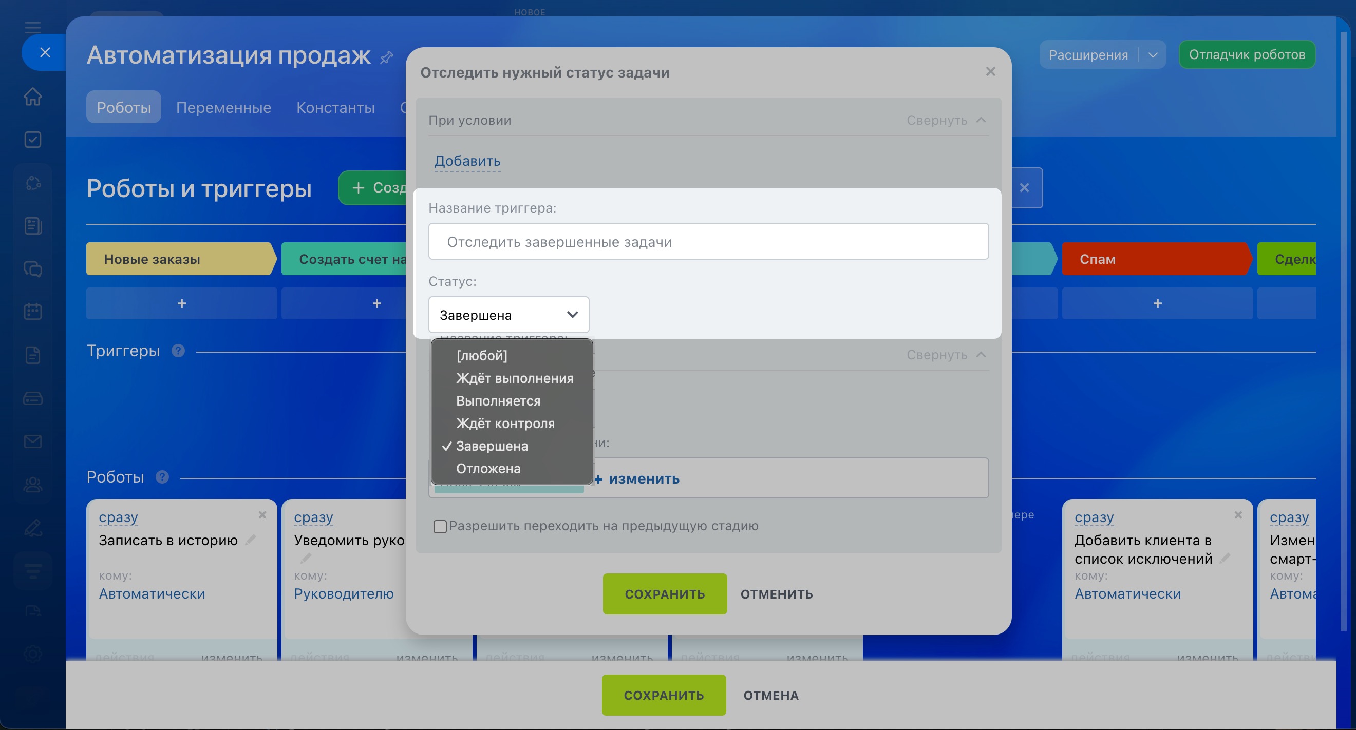Show help for Триггеры section
Viewport: 1356px width, 730px height.
pyautogui.click(x=178, y=351)
